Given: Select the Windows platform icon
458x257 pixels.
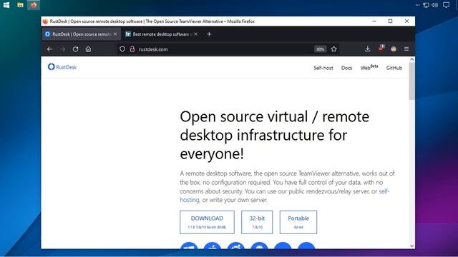Looking at the screenshot, I should [189, 246].
